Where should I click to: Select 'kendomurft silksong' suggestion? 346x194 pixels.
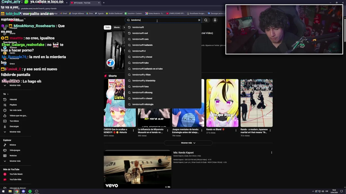click(163, 92)
